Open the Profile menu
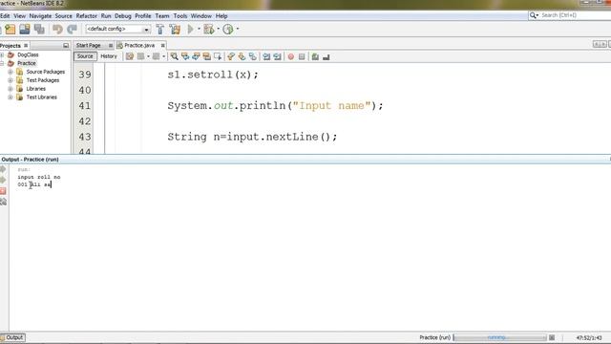611x344 pixels. [143, 16]
